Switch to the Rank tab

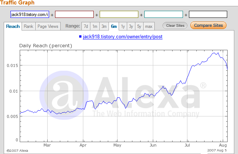pos(29,26)
